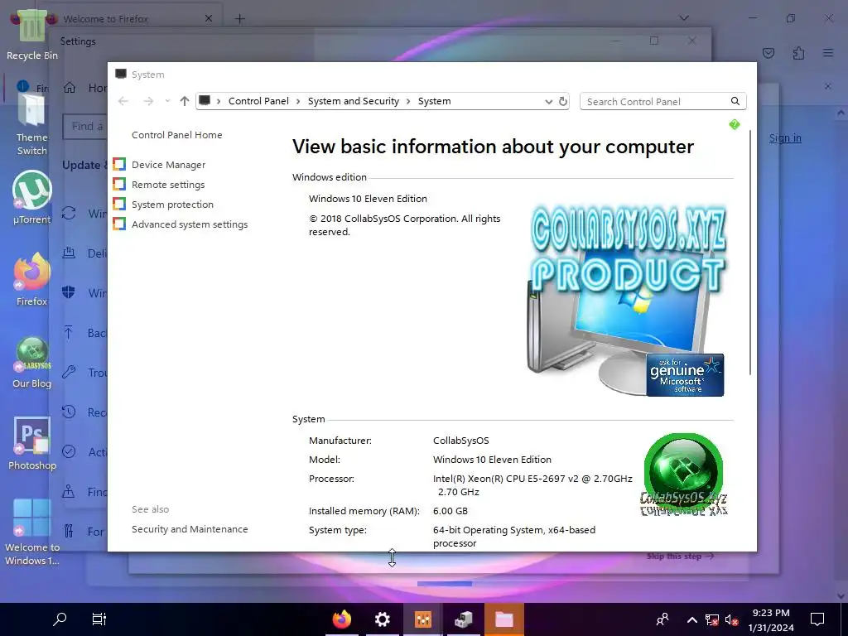
Task: Open a new Firefox tab
Action: point(240,19)
